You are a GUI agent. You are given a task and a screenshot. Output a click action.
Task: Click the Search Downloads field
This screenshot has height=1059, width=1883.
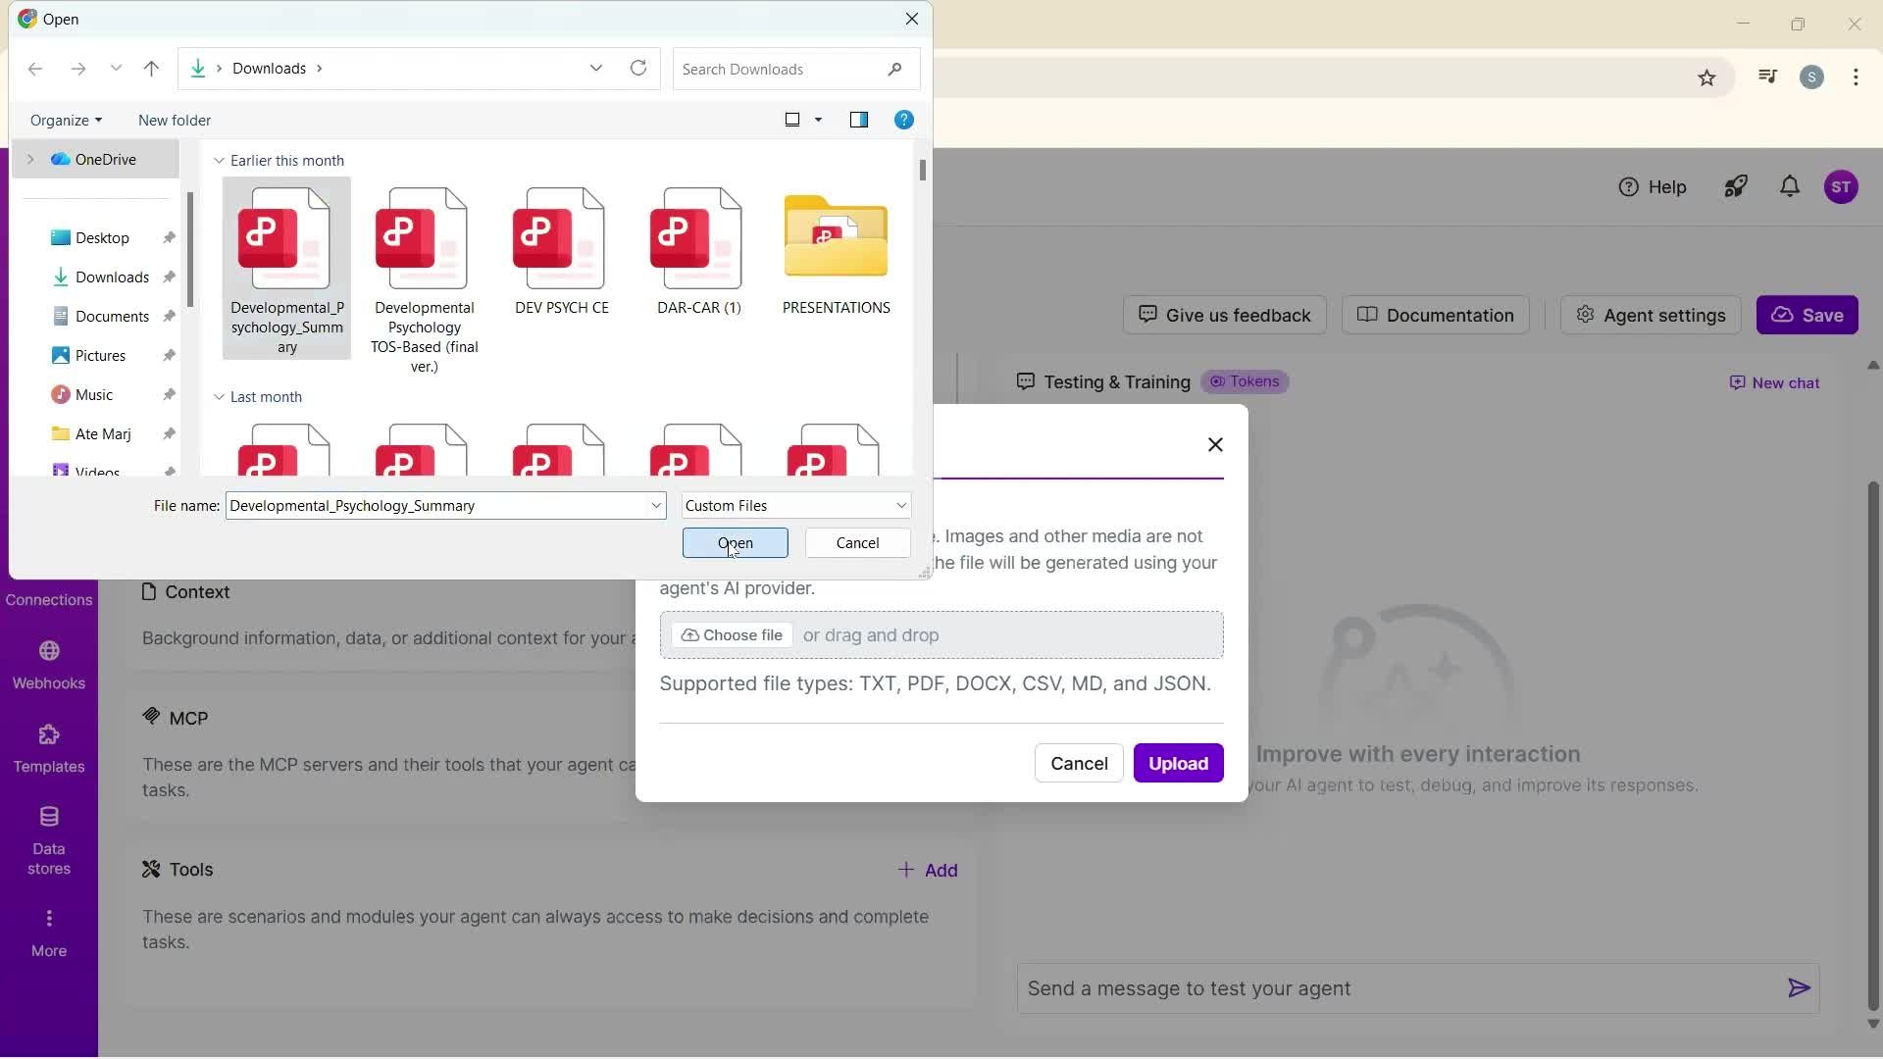point(780,69)
